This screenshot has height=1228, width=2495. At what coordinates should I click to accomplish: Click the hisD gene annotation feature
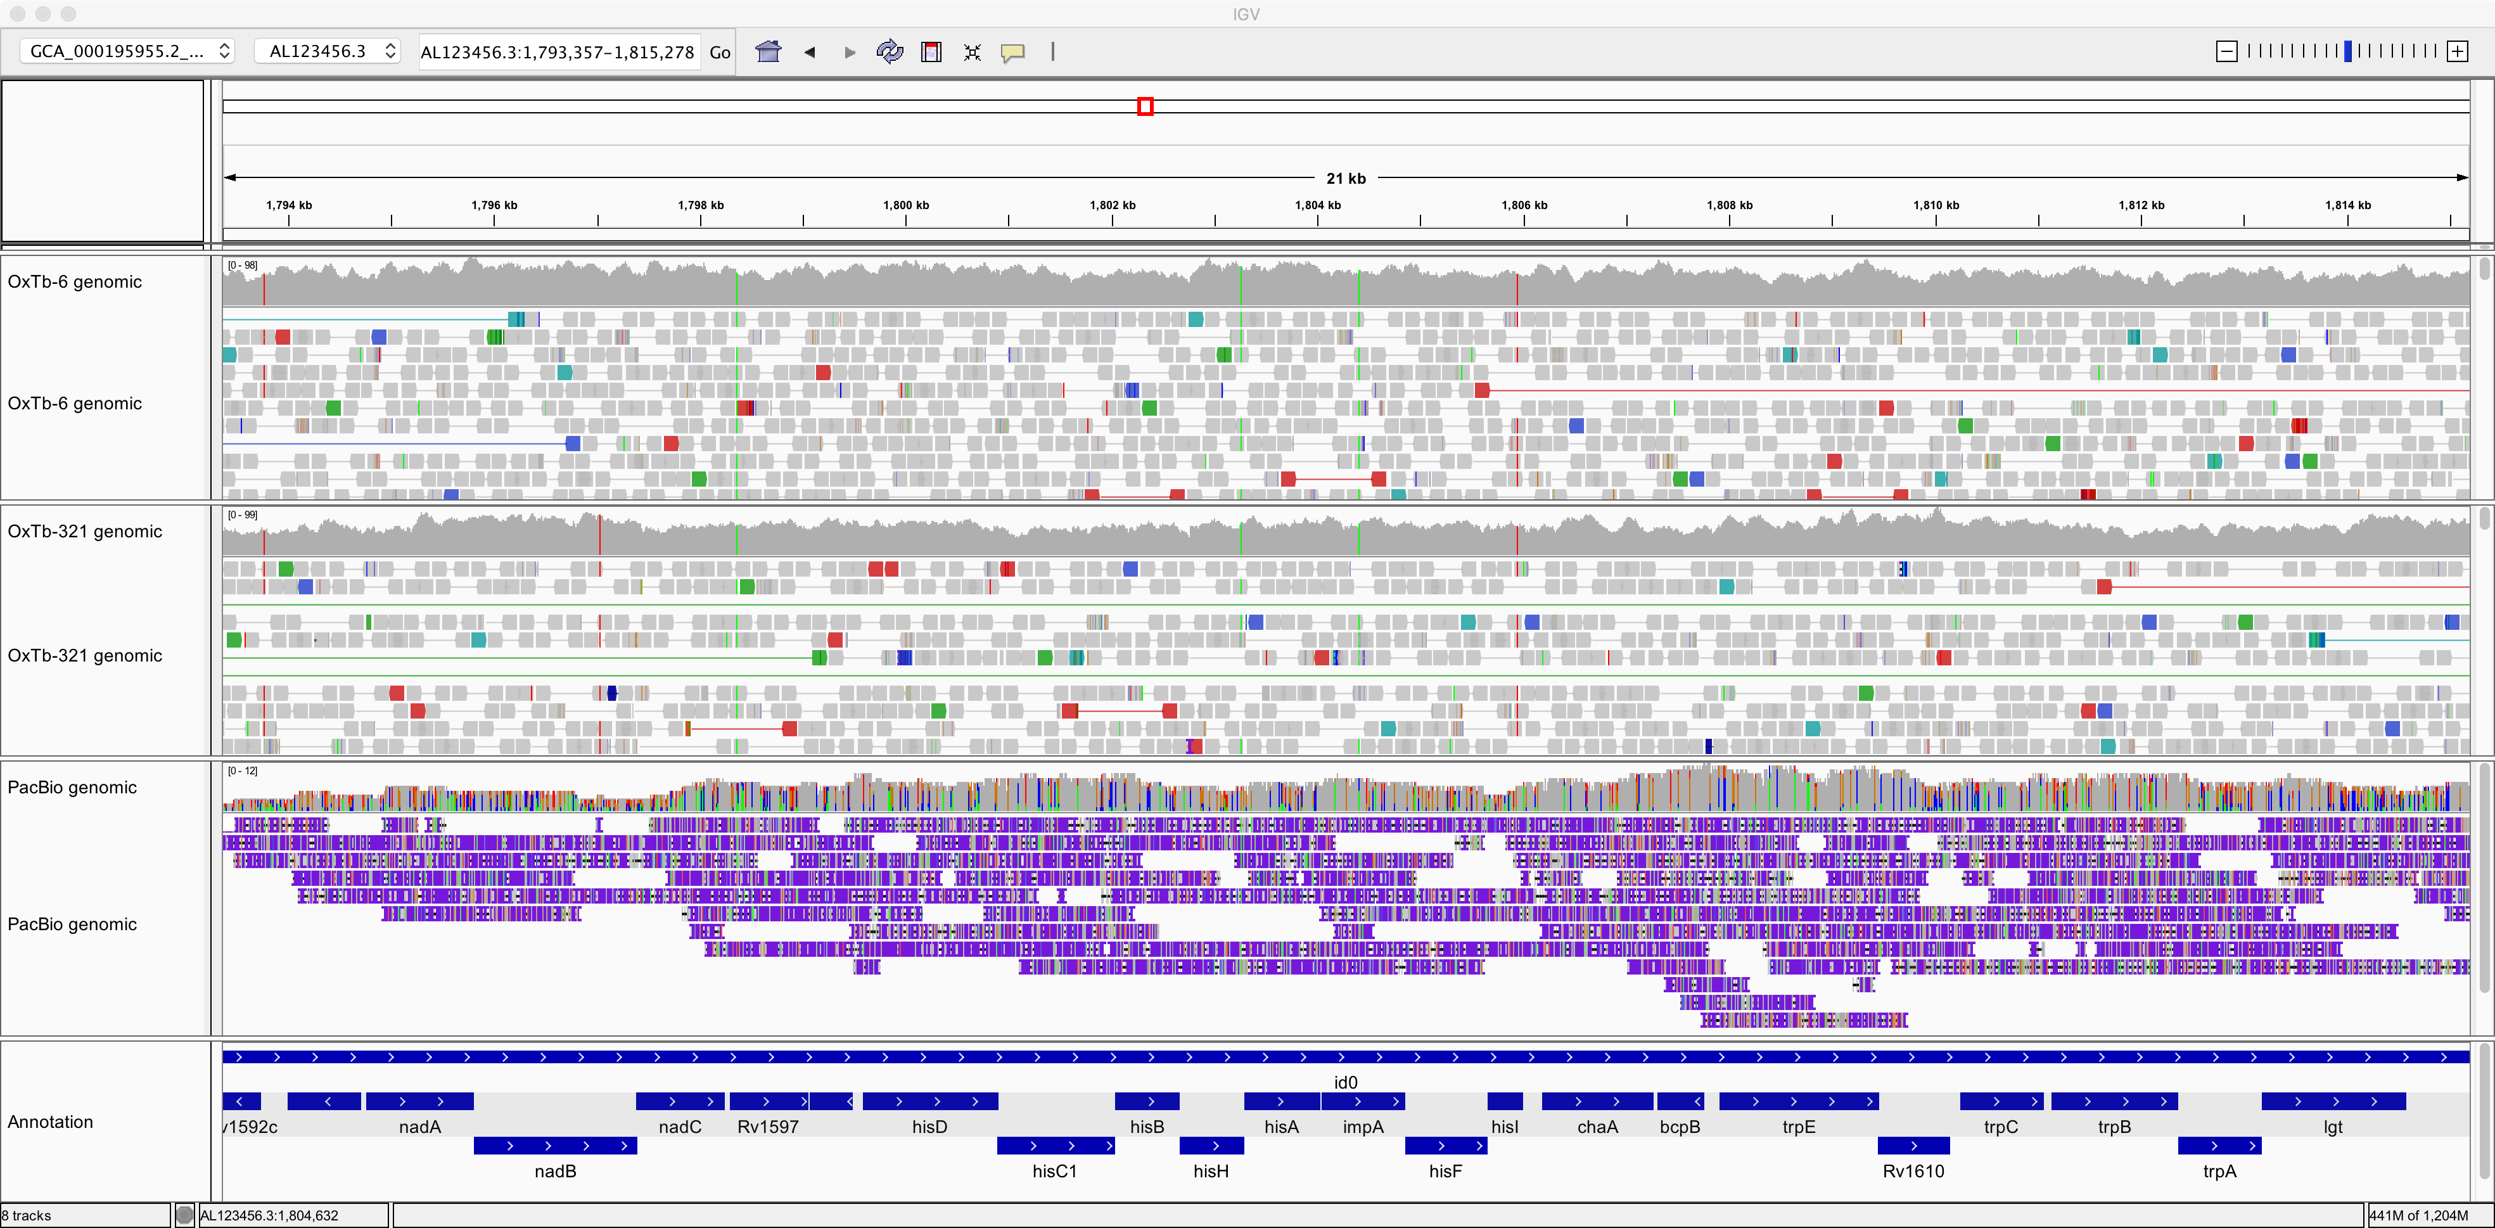coord(930,1101)
